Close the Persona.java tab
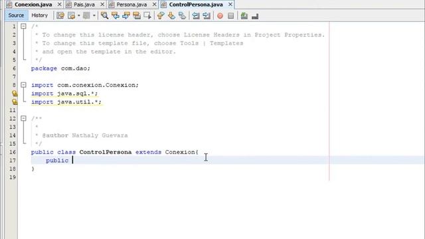This screenshot has height=239, width=425. [x=154, y=5]
